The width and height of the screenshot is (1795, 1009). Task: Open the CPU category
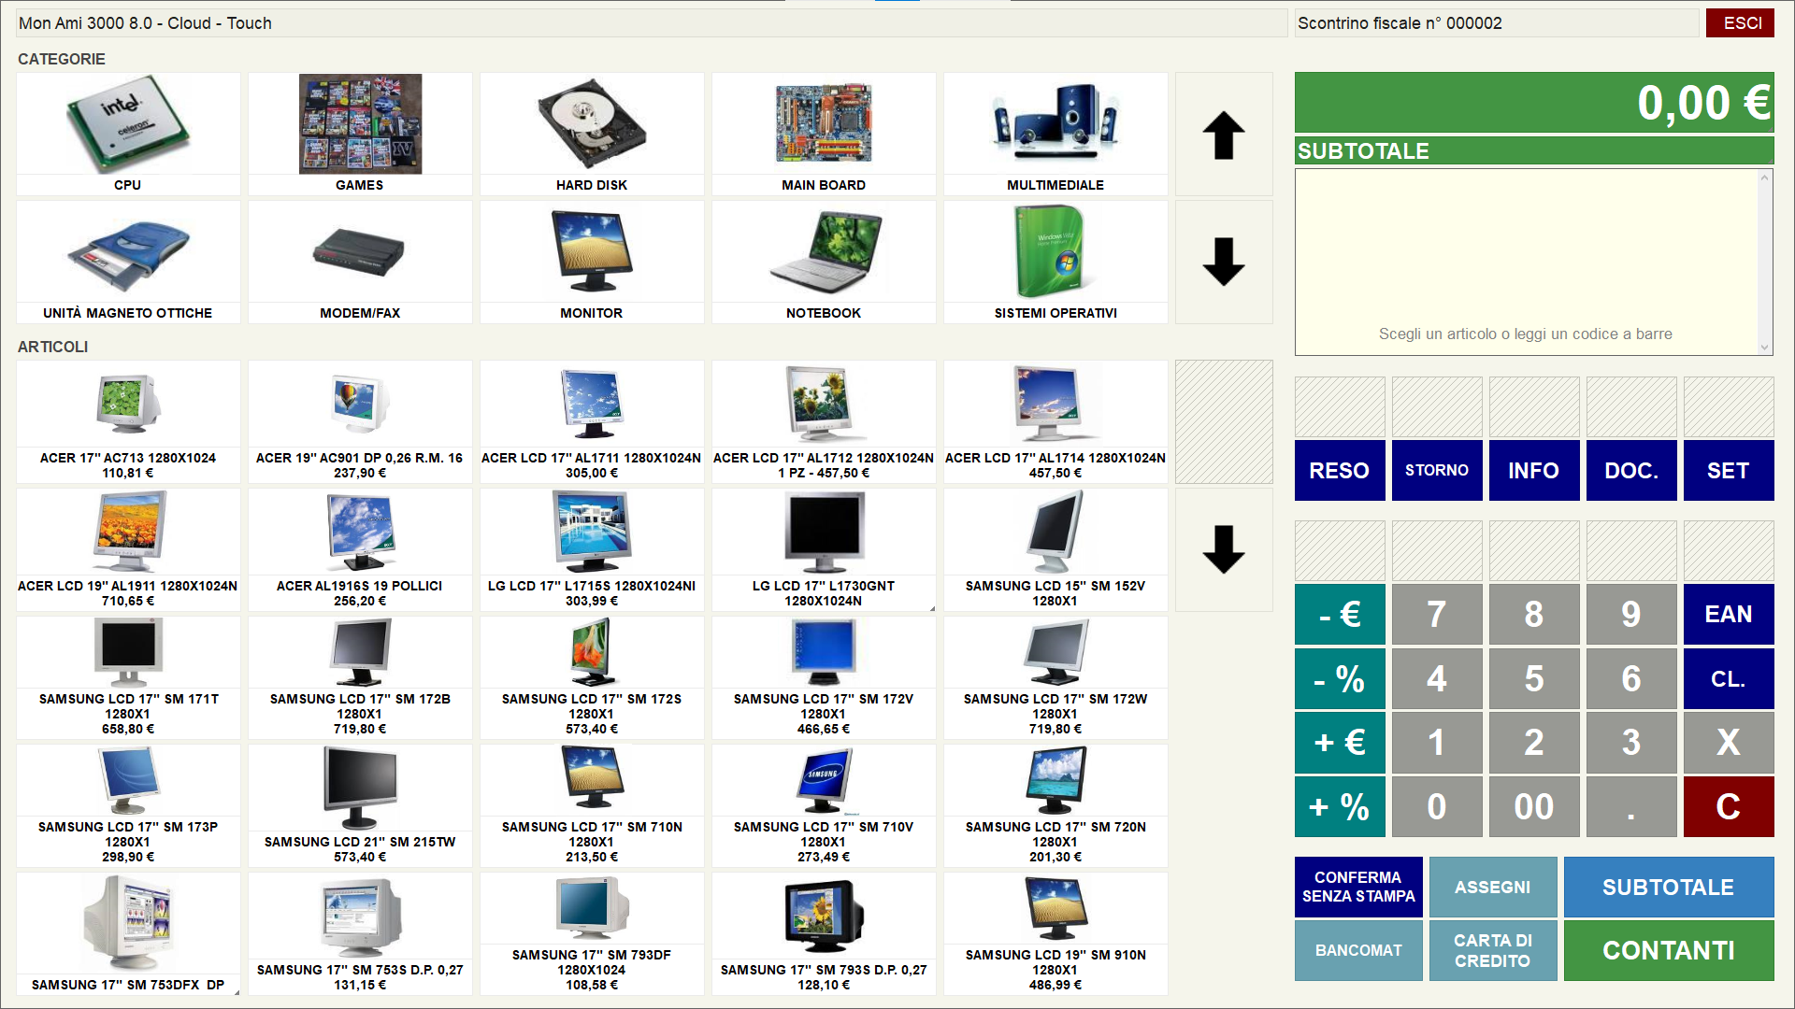(x=128, y=134)
